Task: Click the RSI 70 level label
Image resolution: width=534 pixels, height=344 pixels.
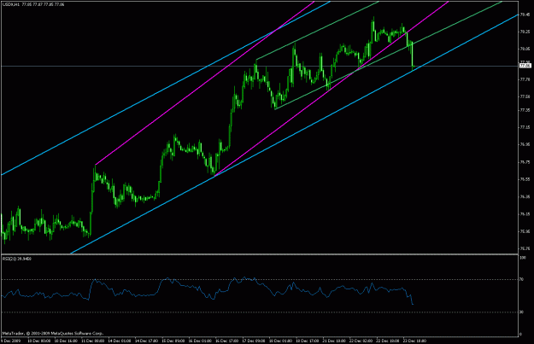Action: [x=521, y=279]
